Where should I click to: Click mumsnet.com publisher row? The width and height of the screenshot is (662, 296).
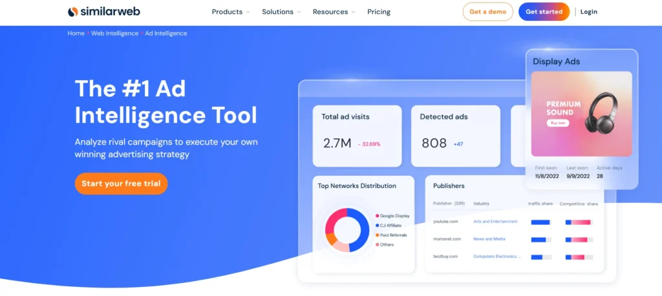click(515, 239)
